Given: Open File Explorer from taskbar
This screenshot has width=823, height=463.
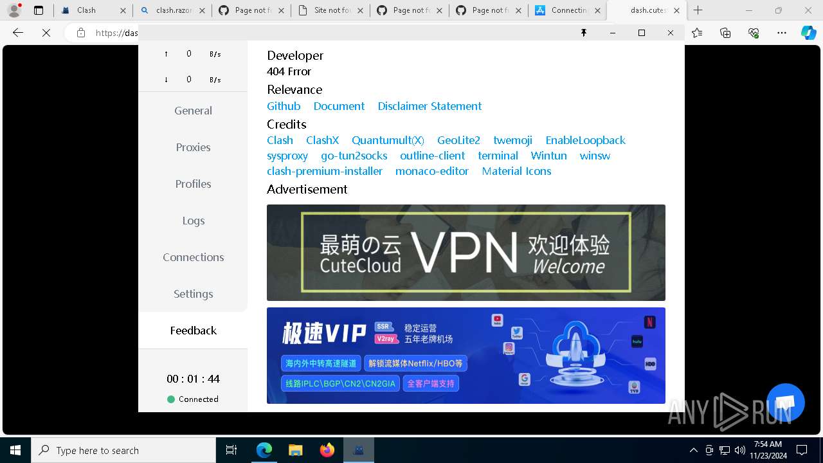Looking at the screenshot, I should [x=296, y=450].
